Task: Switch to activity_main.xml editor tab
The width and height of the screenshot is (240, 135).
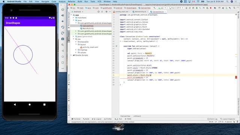Action: 121,12
